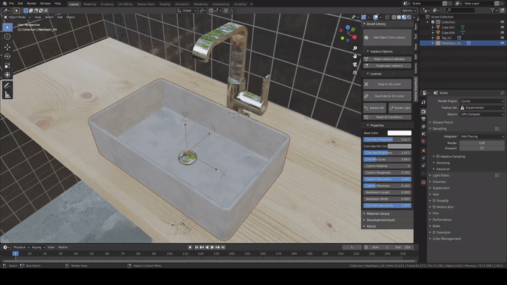Open the viewport Add menu
Screen dimensions: 507x285
pos(60,17)
